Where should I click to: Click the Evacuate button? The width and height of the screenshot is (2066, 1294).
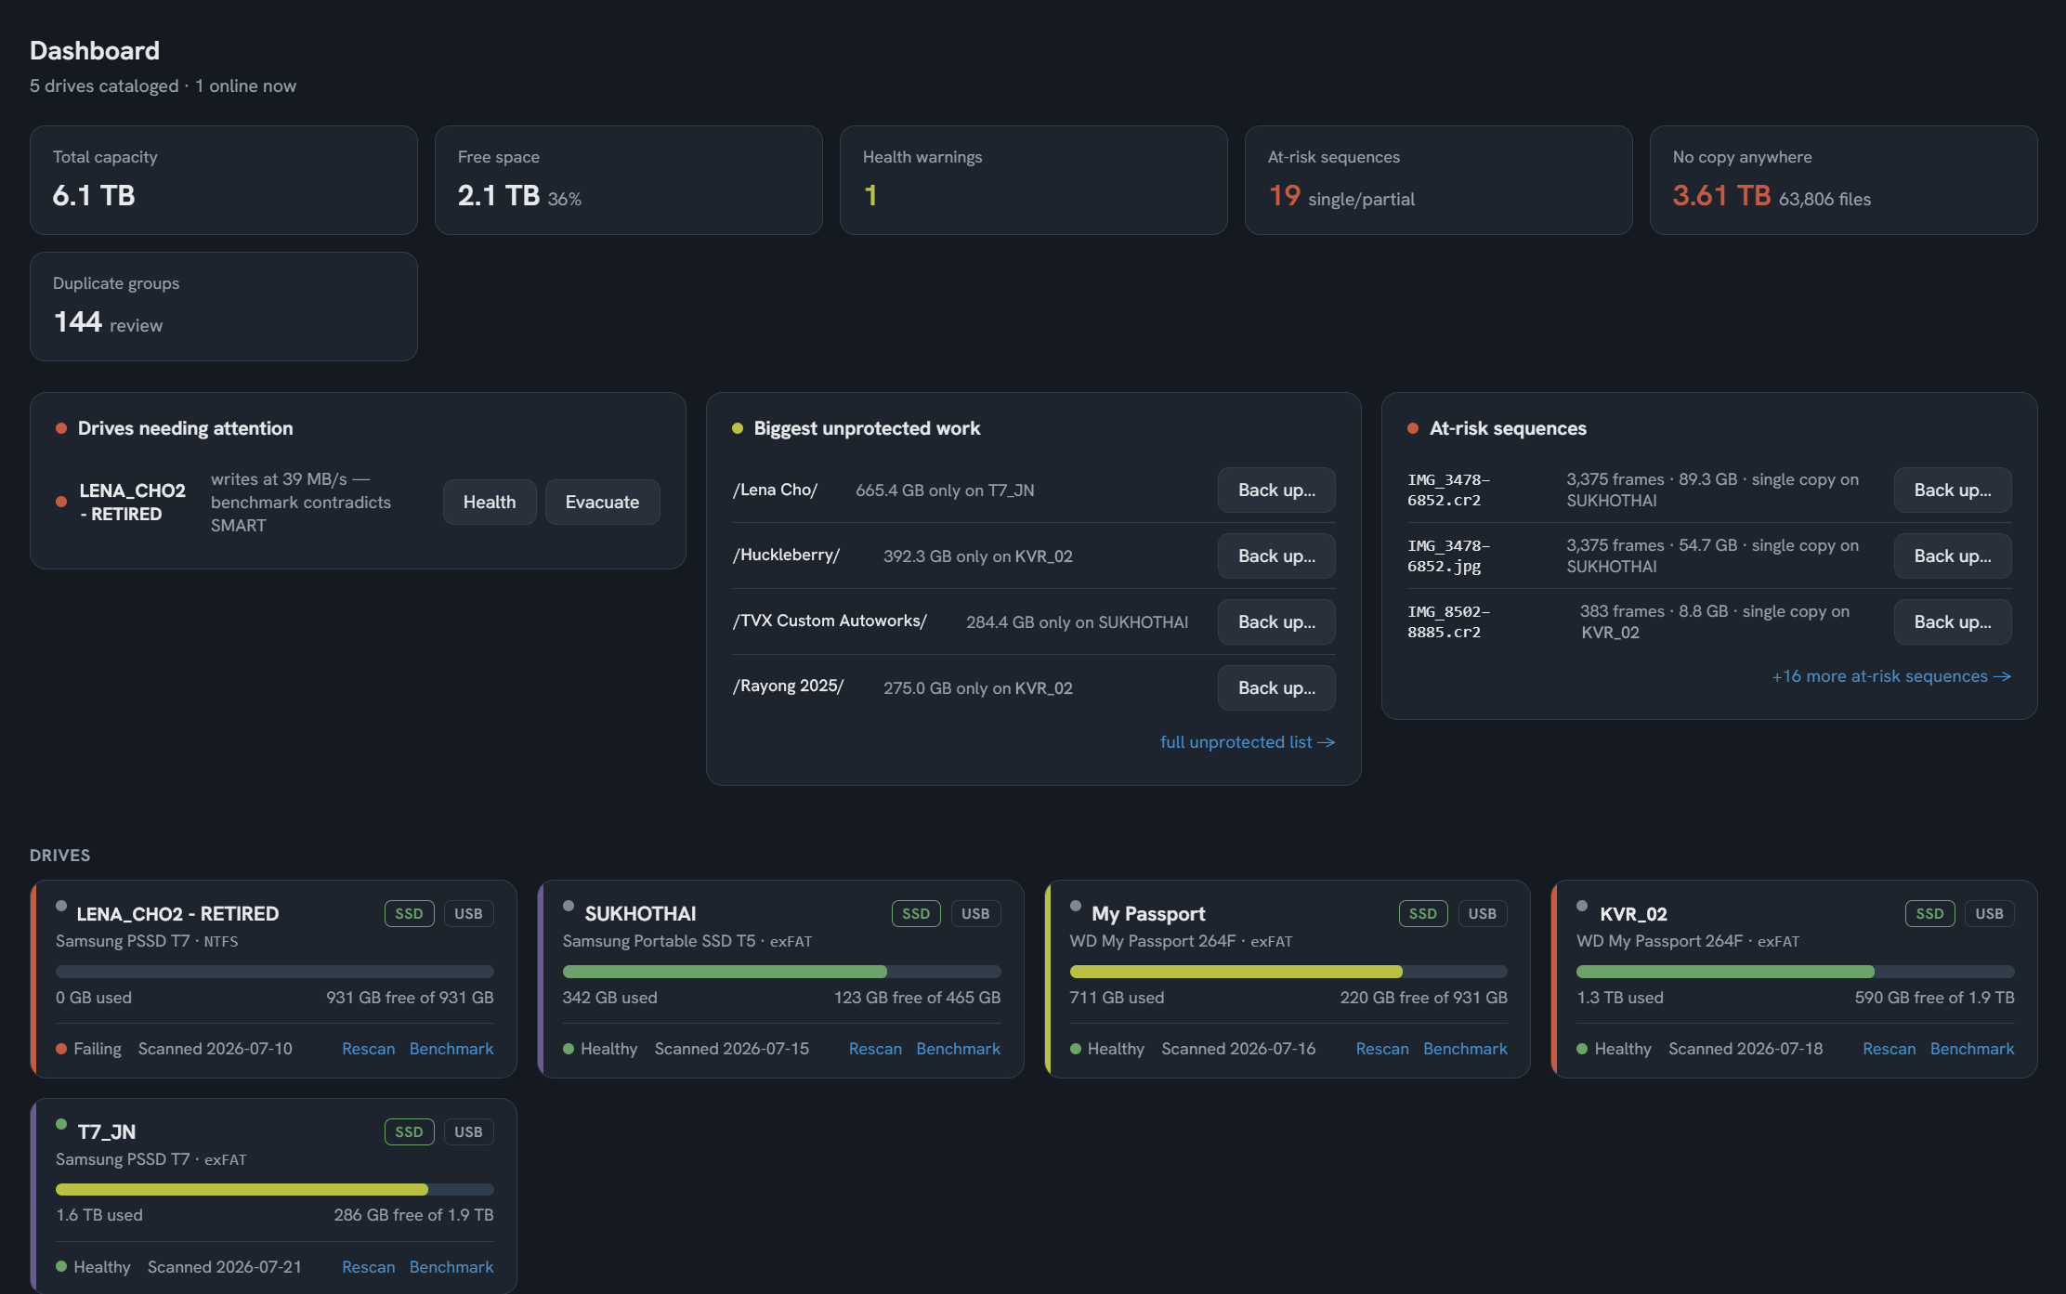pos(602,502)
